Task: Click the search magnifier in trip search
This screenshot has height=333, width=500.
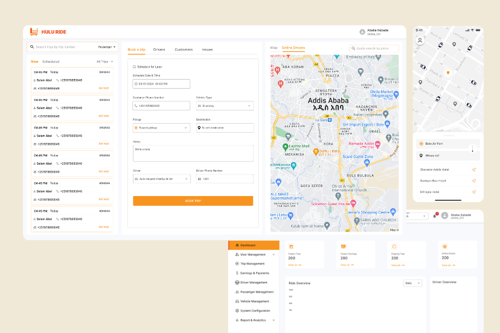Action: 32,47
